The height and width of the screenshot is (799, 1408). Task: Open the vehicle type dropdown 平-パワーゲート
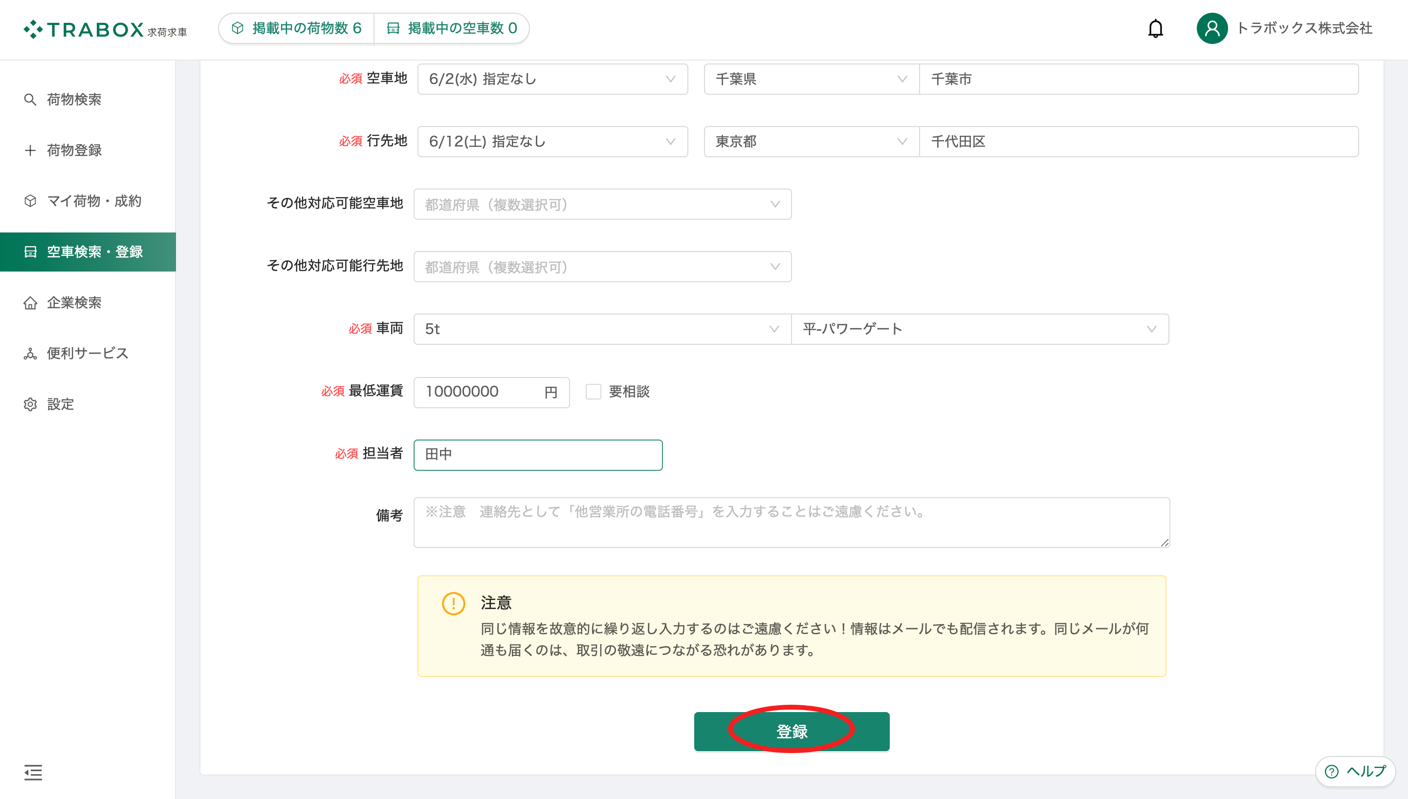coord(980,329)
